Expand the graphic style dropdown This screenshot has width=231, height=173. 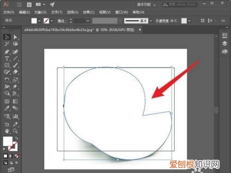[x=189, y=21]
